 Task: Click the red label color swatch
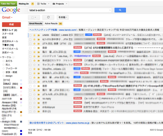click(x=21, y=88)
